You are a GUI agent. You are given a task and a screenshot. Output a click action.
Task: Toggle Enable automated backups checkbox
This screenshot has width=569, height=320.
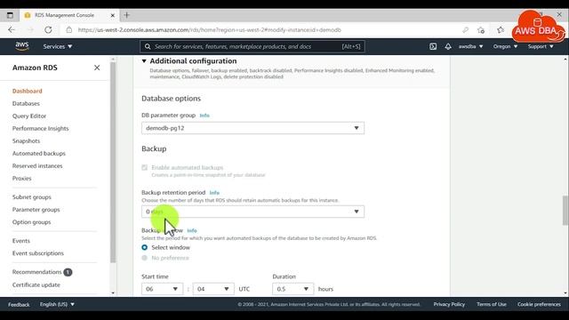point(144,168)
